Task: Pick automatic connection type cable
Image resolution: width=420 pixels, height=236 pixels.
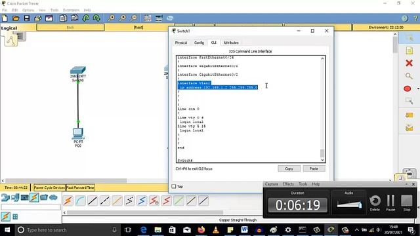Action: point(68,201)
